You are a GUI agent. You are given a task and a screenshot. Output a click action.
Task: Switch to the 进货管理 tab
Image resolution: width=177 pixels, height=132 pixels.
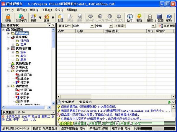[80, 123]
